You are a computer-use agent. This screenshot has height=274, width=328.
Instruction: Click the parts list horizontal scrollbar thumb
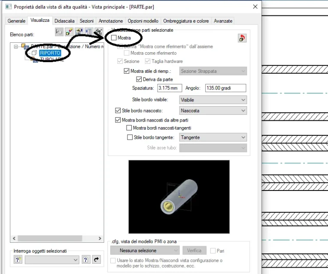tap(50, 238)
